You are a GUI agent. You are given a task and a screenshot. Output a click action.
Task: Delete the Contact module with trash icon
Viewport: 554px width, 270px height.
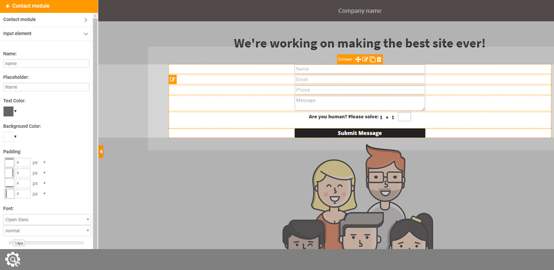(x=379, y=59)
